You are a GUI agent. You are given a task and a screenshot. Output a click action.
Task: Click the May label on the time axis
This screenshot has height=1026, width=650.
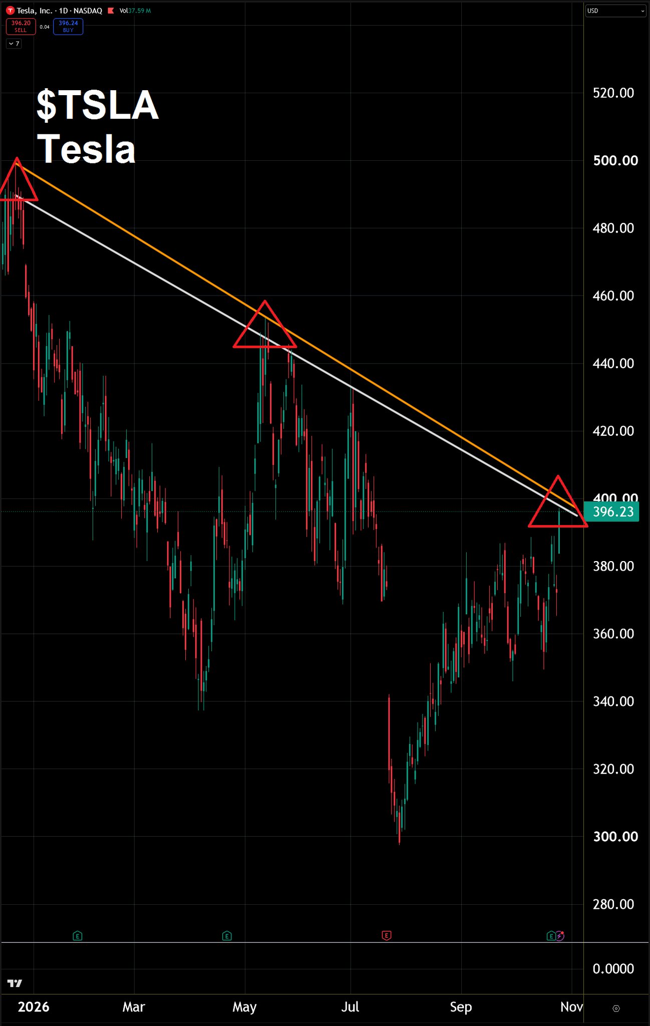click(244, 1008)
